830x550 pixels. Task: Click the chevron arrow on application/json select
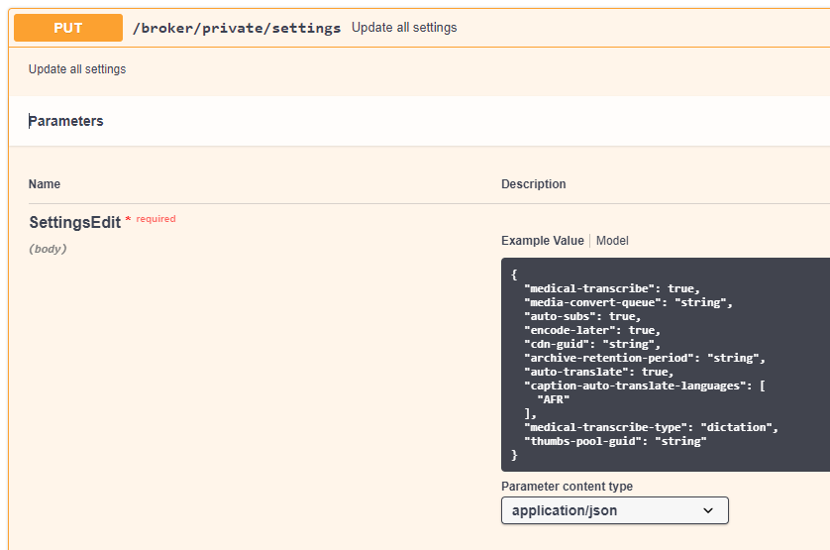tap(708, 510)
